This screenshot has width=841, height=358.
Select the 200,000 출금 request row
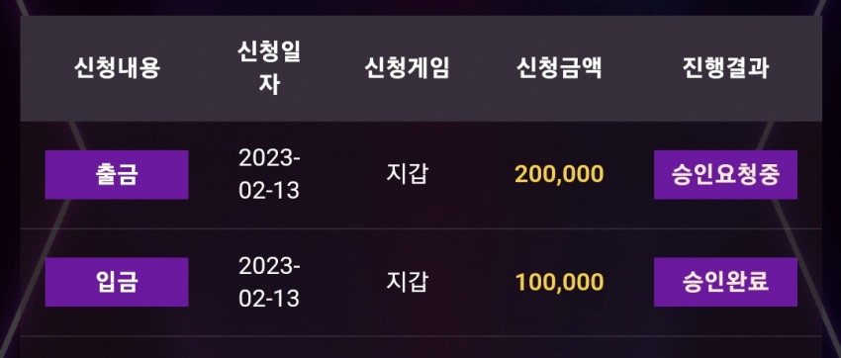tap(421, 175)
